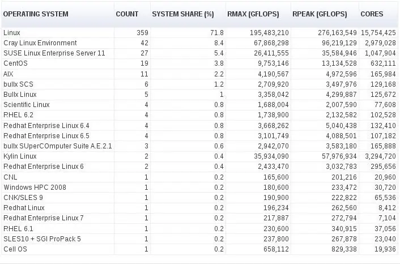Click CNL Rpeak value 201,216
Screen dimensions: 400x264
coord(344,177)
